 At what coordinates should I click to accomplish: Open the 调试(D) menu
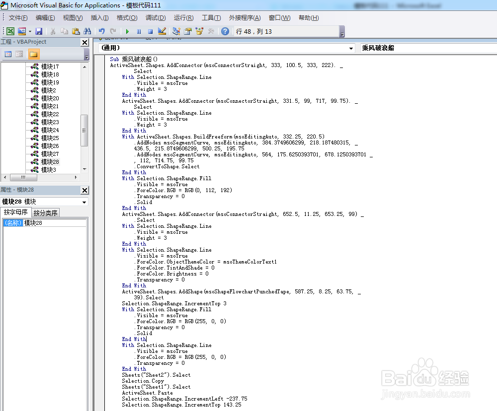click(156, 18)
